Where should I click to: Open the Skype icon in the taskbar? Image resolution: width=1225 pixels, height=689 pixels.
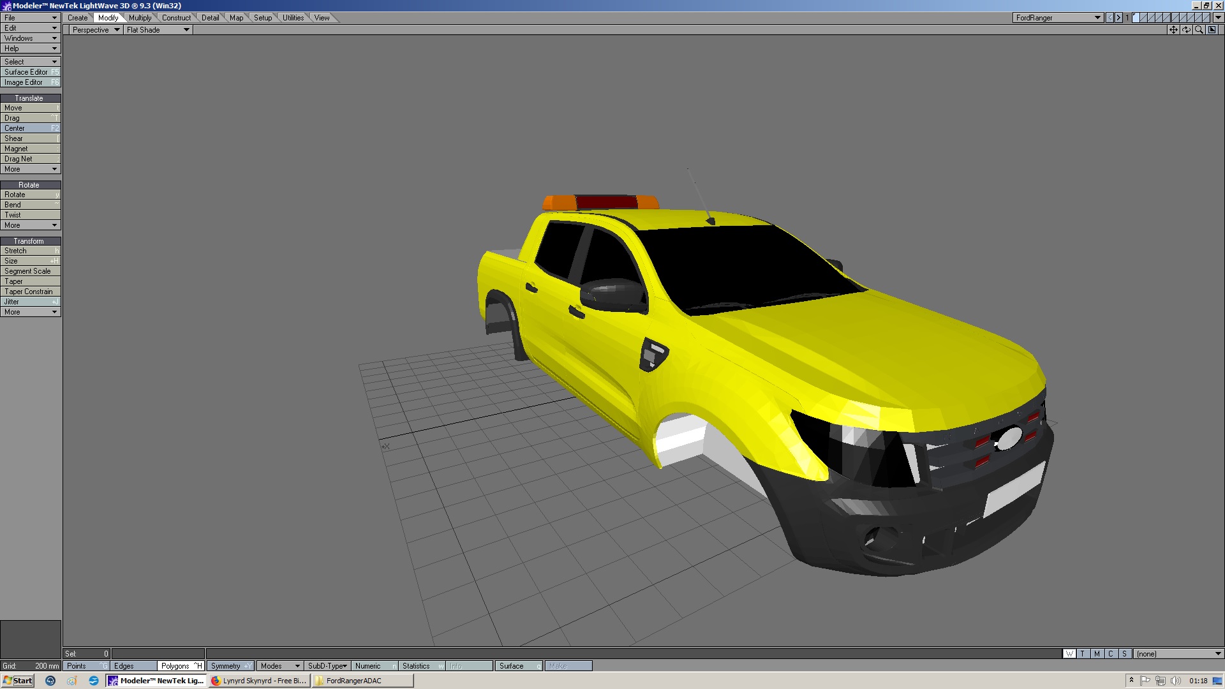(x=94, y=681)
